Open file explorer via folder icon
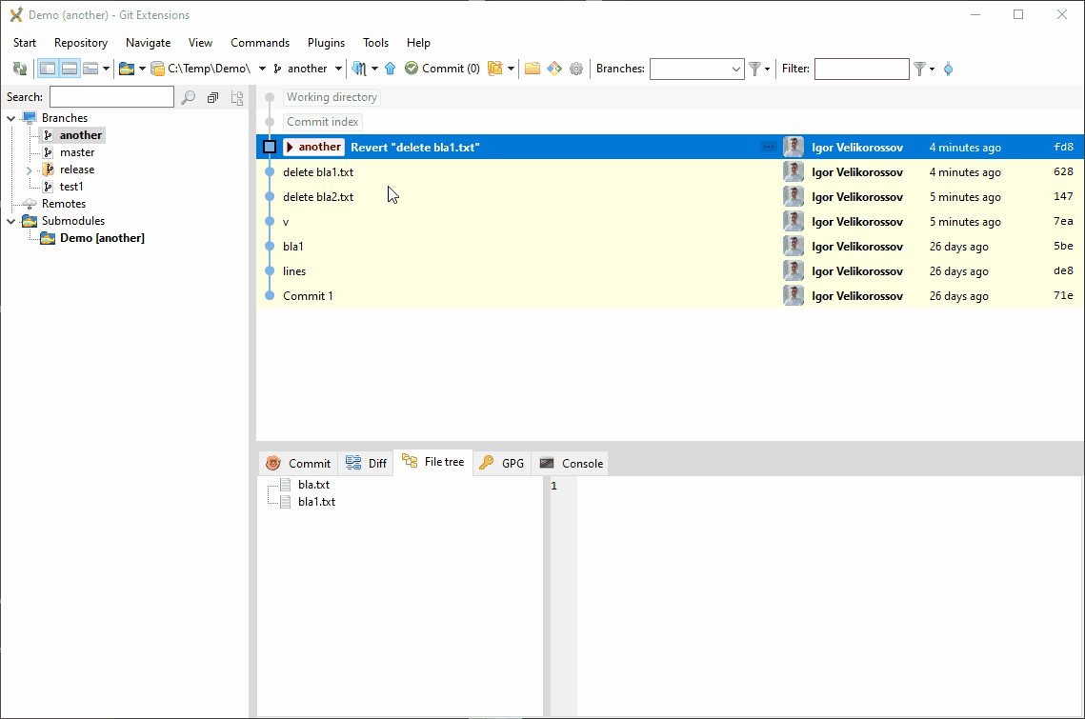 coord(532,69)
